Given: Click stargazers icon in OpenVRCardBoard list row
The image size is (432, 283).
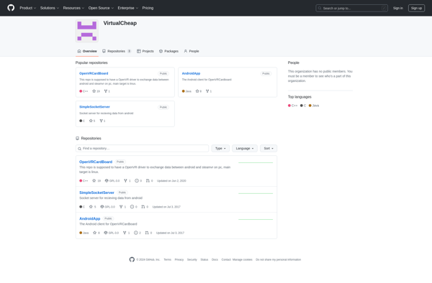Looking at the screenshot, I should click(94, 180).
